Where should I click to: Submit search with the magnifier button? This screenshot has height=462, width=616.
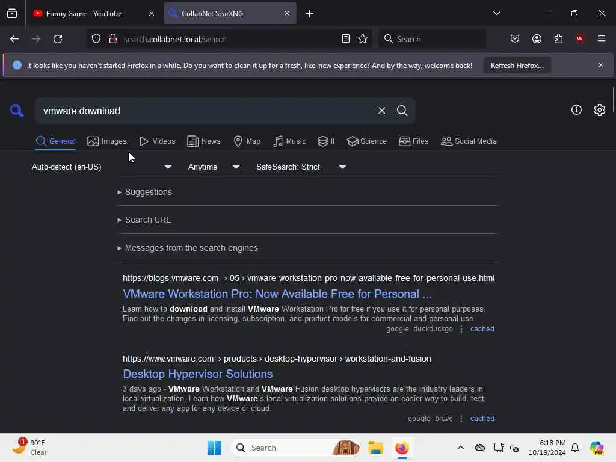[x=402, y=111]
